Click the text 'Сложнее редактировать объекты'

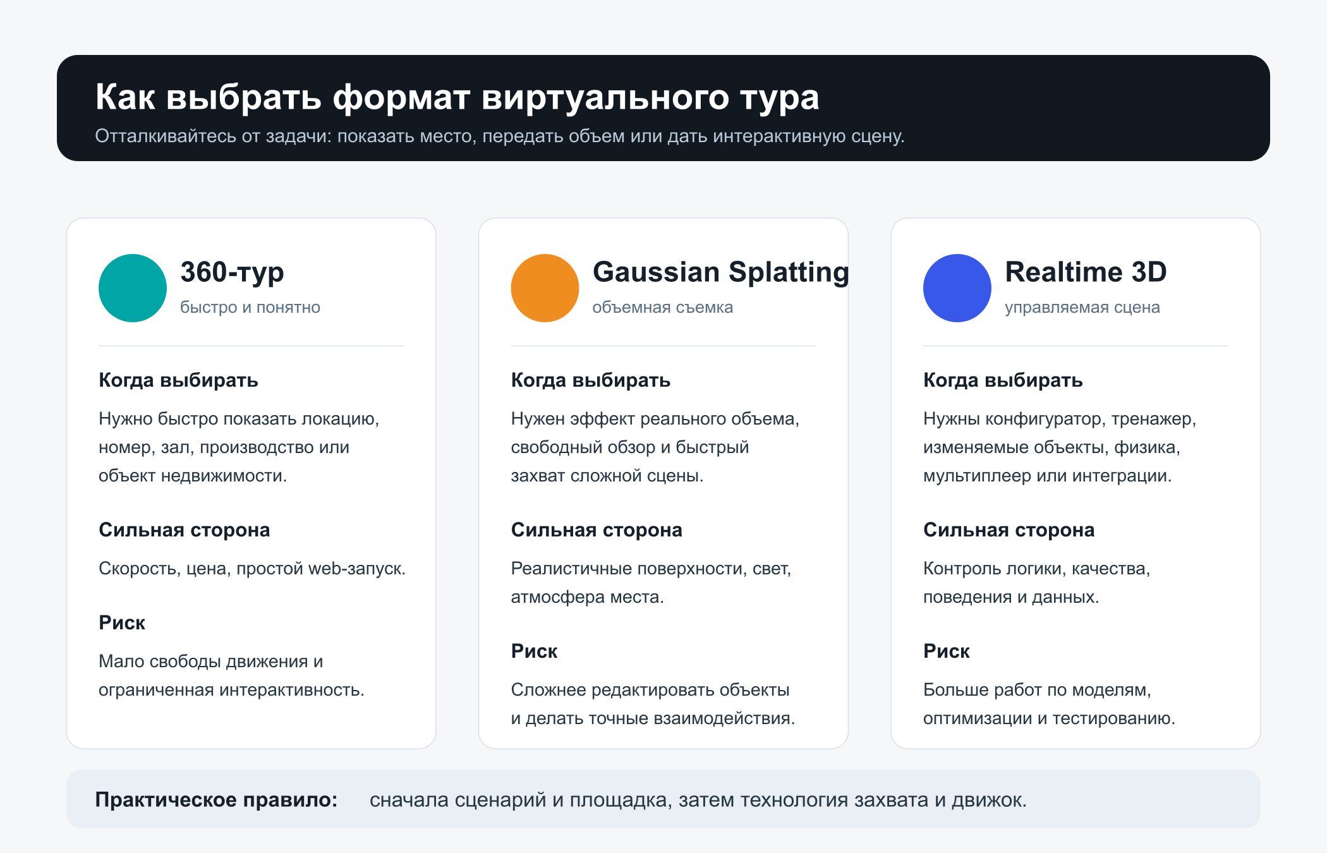(x=650, y=690)
